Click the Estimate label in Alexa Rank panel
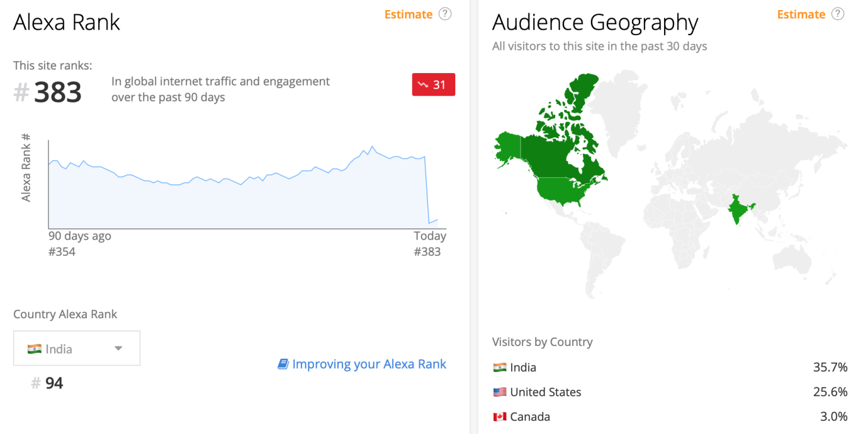This screenshot has height=434, width=856. tap(408, 14)
